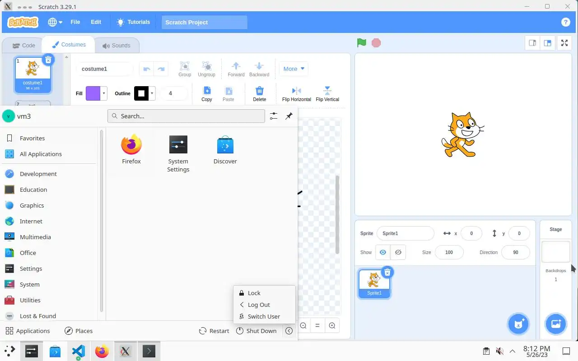
Task: Delete Sprite1 using its trash badge
Action: click(387, 272)
